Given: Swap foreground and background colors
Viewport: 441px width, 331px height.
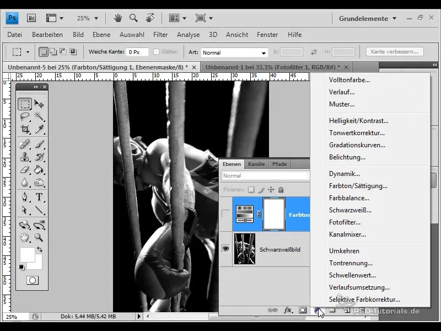Looking at the screenshot, I should point(40,249).
